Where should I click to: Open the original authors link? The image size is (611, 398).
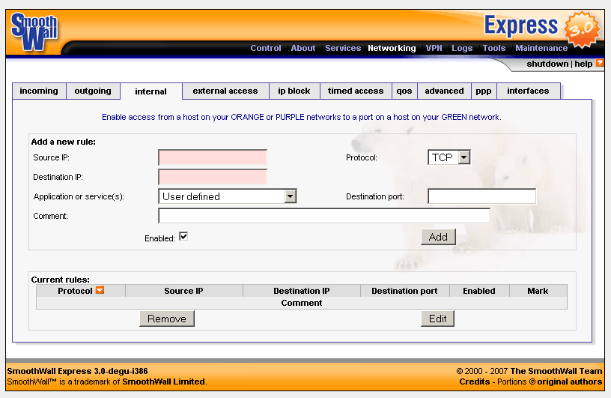pyautogui.click(x=569, y=382)
